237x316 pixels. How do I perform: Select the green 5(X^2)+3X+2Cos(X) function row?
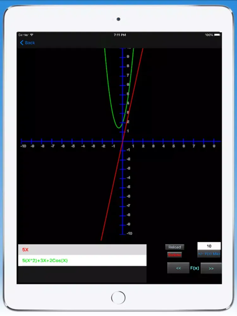tap(82, 260)
